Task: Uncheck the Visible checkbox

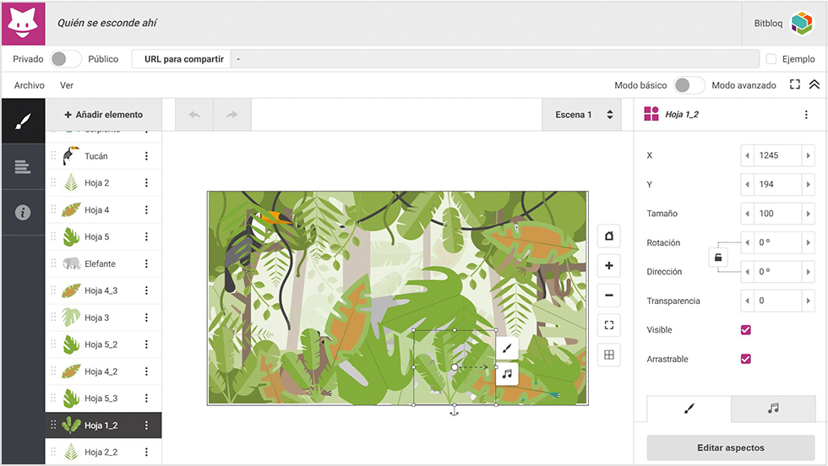Action: (745, 330)
